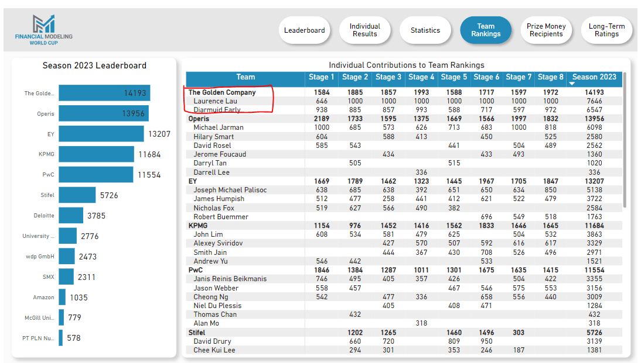This screenshot has height=363, width=641.
Task: Click Nicholas Fox in the table
Action: pos(214,208)
